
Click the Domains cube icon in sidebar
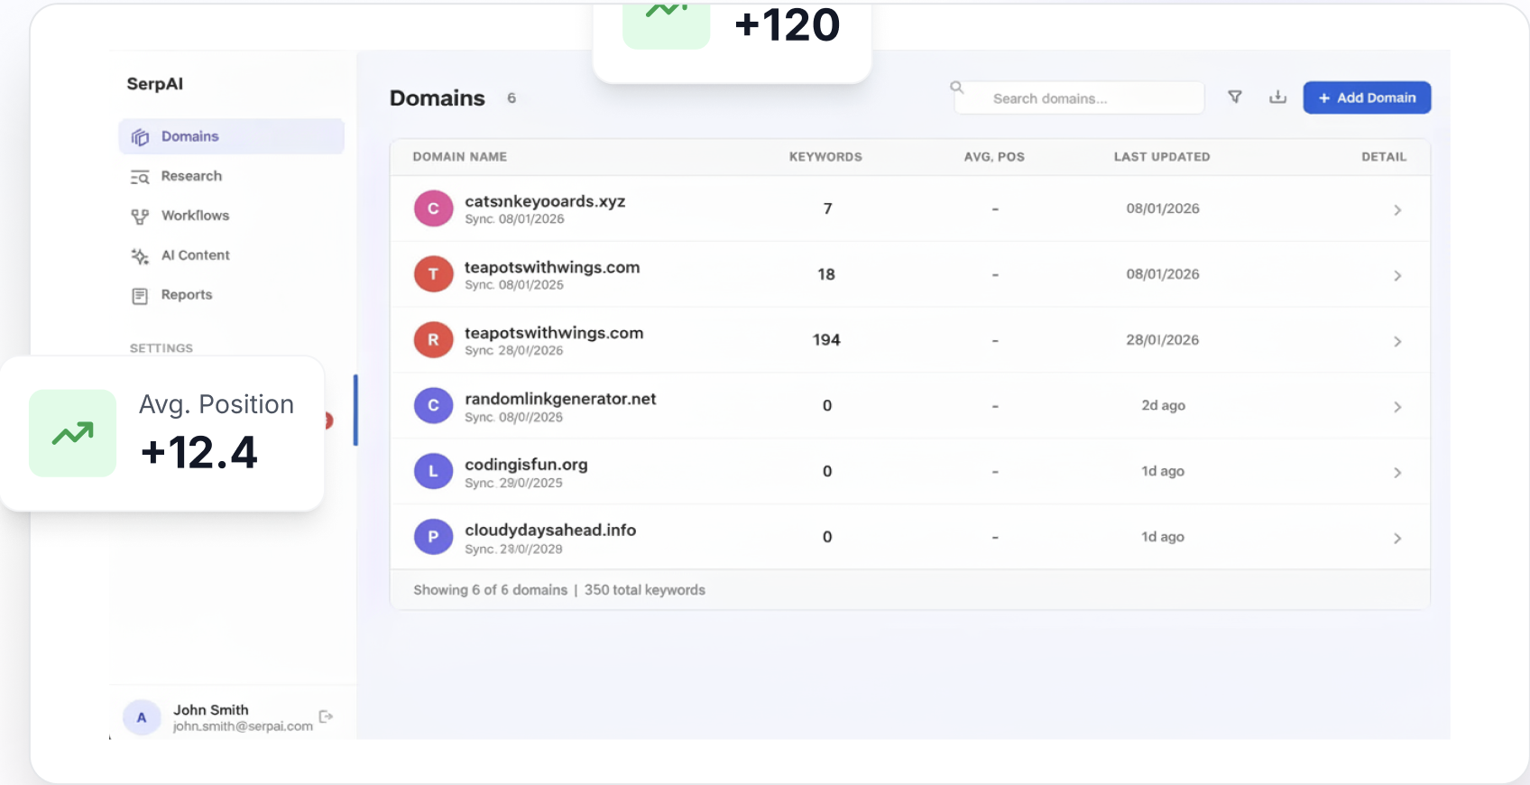pyautogui.click(x=140, y=137)
